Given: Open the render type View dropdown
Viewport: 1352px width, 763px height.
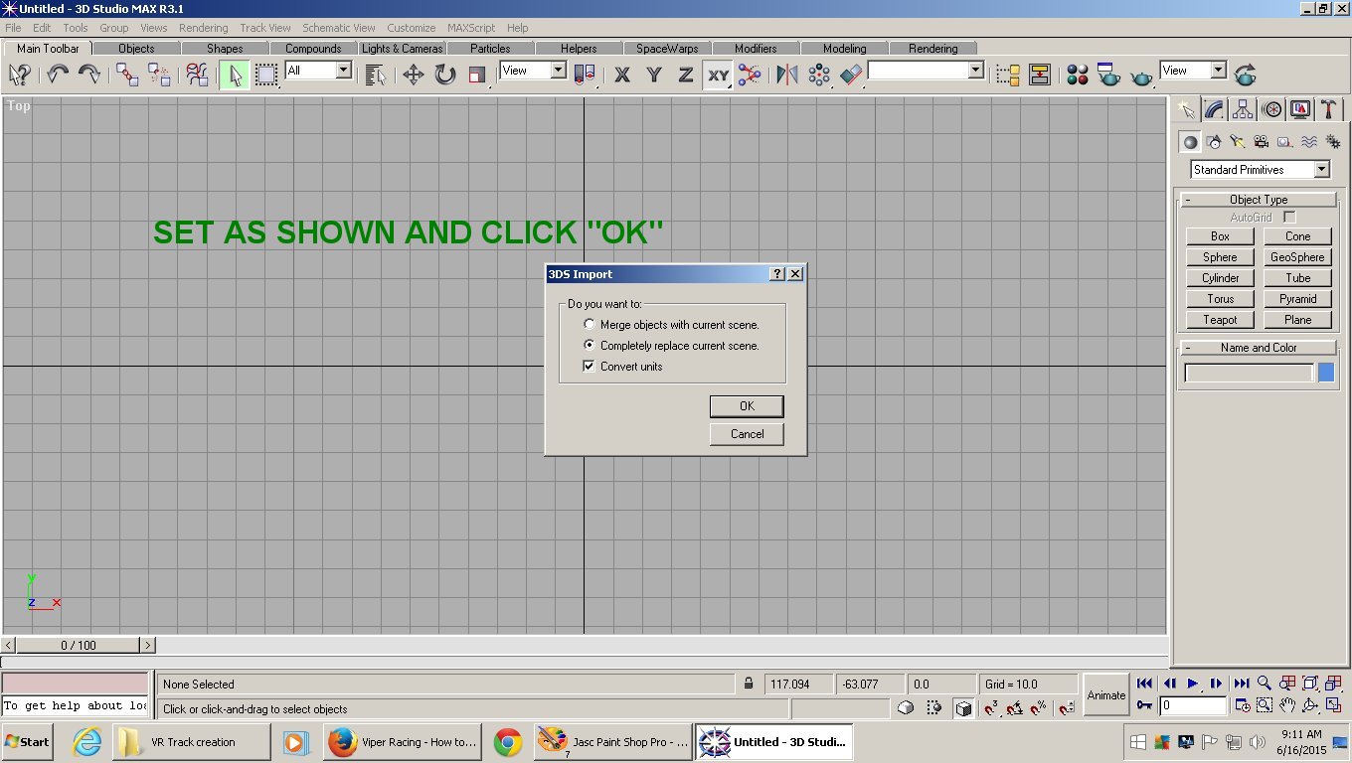Looking at the screenshot, I should [x=1193, y=71].
